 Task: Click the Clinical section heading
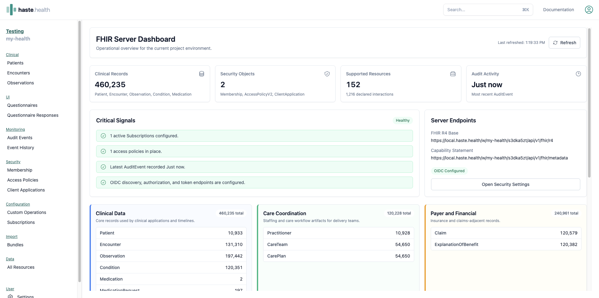tap(12, 55)
